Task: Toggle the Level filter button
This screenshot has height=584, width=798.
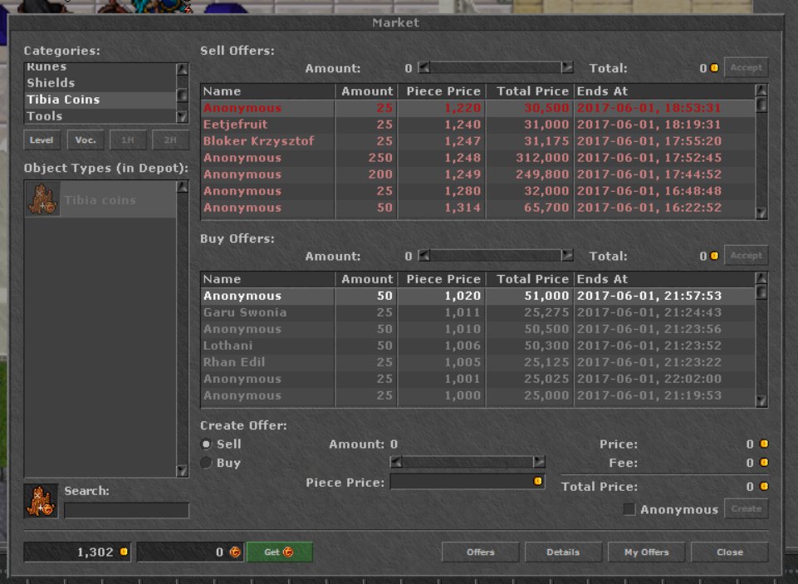Action: 42,140
